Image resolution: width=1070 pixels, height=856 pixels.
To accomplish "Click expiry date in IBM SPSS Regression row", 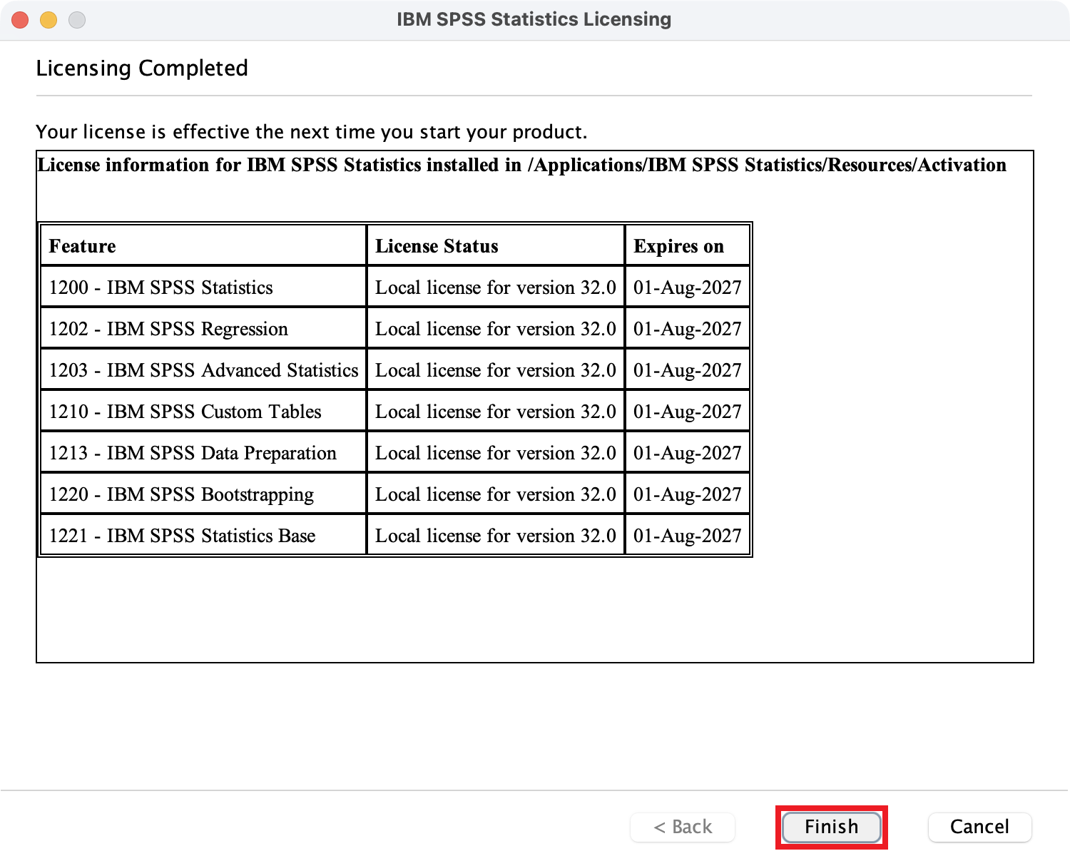I will (688, 329).
